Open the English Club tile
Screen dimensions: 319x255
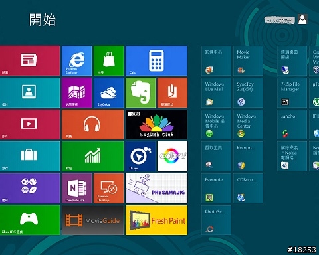point(156,124)
